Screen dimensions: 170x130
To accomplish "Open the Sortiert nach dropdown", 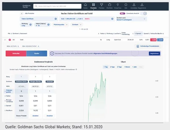I will [x=131, y=19].
